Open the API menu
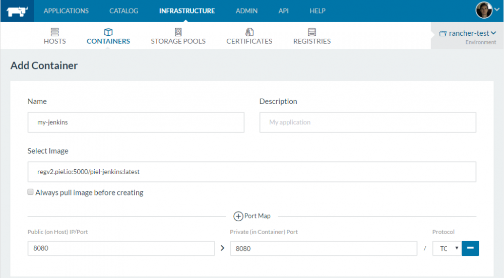 283,11
